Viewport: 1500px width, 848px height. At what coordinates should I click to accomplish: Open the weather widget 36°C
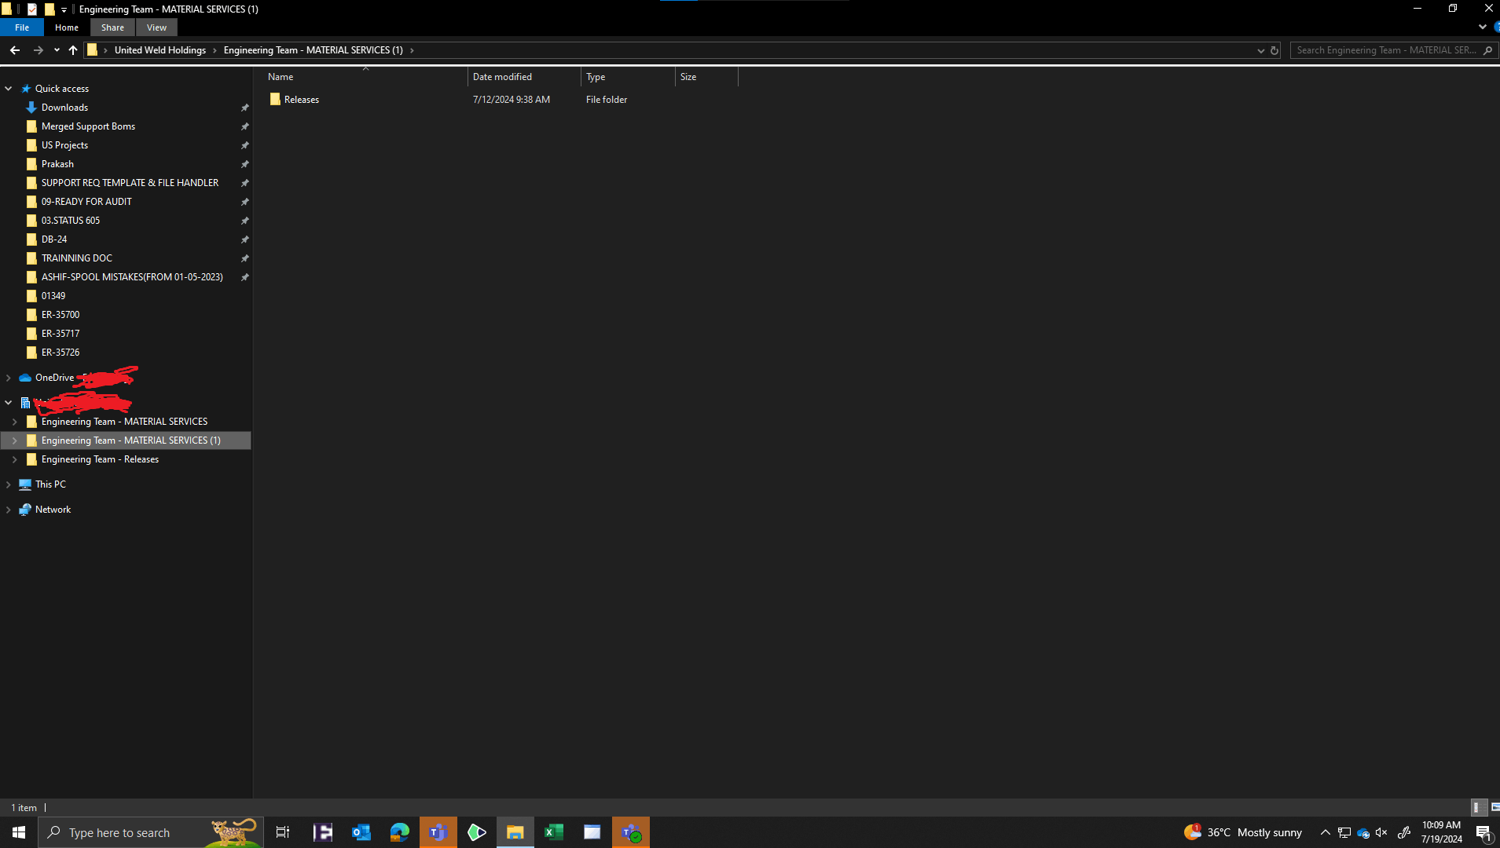[1242, 832]
